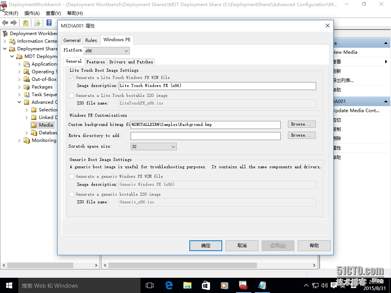Open the Features sub-tab
The width and height of the screenshot is (391, 293).
pyautogui.click(x=96, y=62)
